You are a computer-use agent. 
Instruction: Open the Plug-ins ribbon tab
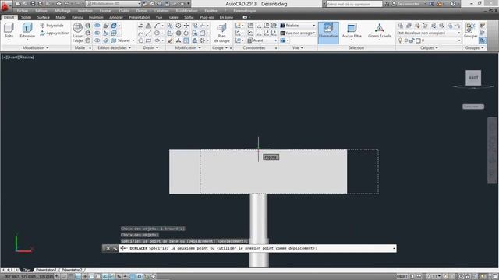[x=207, y=17]
